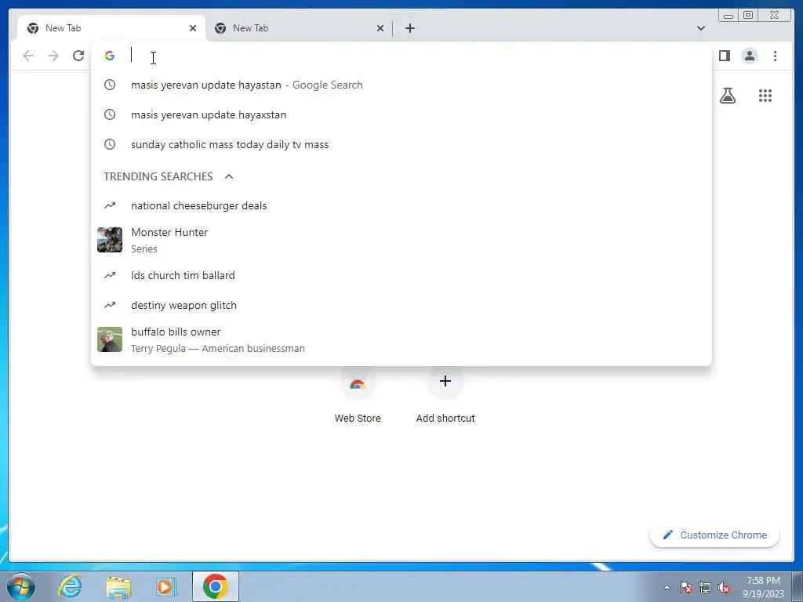
Task: Click the trending arrow beside 'national cheeseburger deals'
Action: (110, 206)
